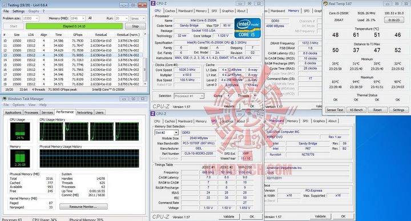Switch to the Caches tab in top CPU-Z

pos(170,11)
